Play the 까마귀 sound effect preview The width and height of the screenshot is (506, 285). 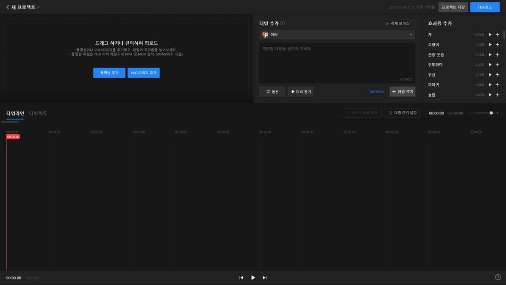[490, 85]
